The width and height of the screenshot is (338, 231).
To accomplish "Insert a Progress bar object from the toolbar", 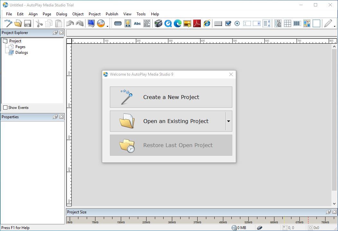I will [x=297, y=23].
